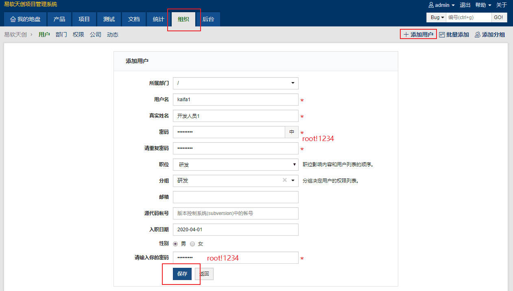Image resolution: width=513 pixels, height=291 pixels.
Task: Click the 请输入你的密码 field
Action: (x=236, y=258)
